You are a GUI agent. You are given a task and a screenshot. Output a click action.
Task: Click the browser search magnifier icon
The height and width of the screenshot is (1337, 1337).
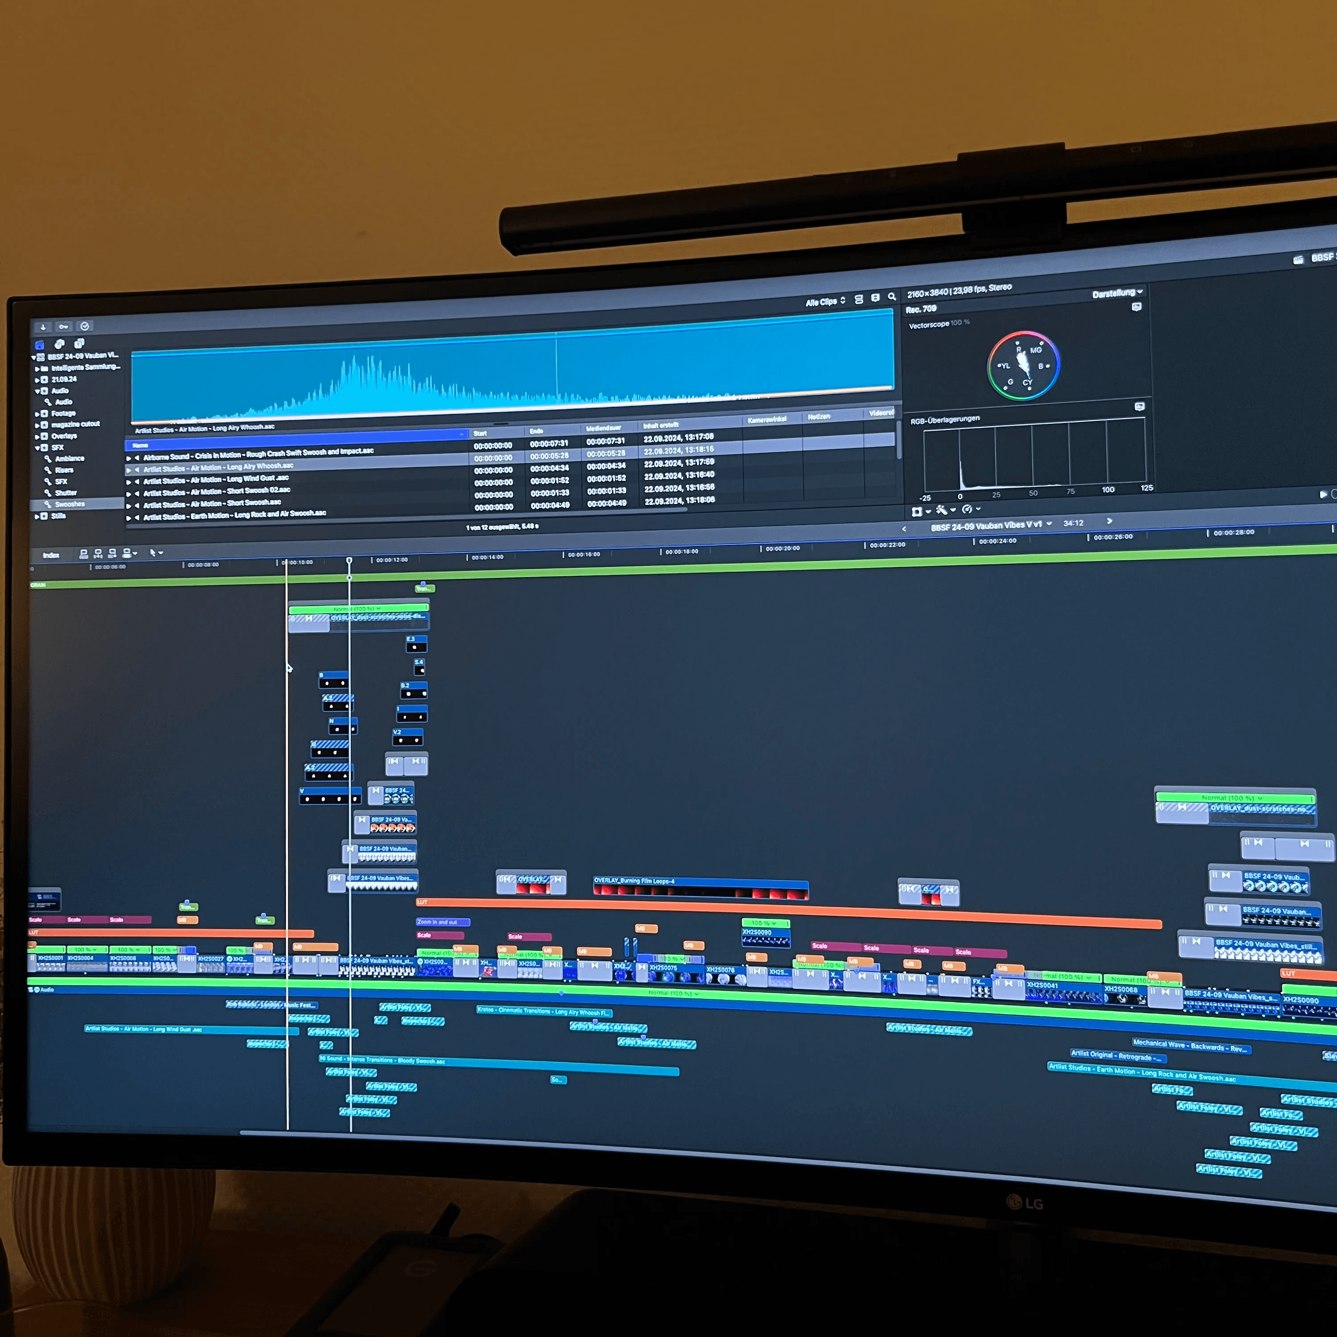[891, 297]
